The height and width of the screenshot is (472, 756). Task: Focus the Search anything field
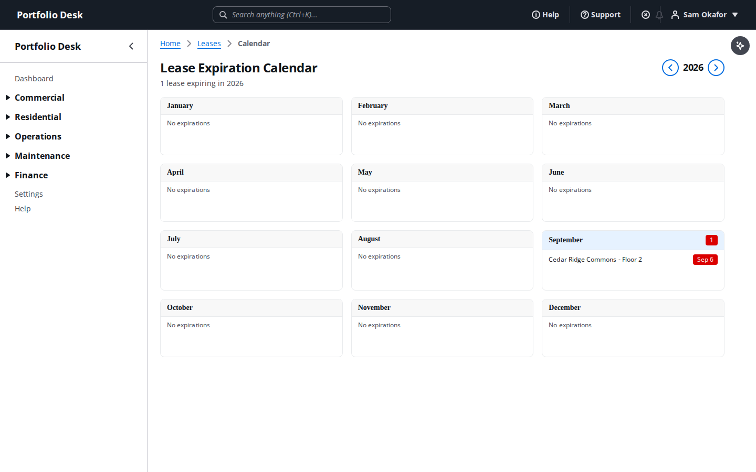pyautogui.click(x=302, y=15)
